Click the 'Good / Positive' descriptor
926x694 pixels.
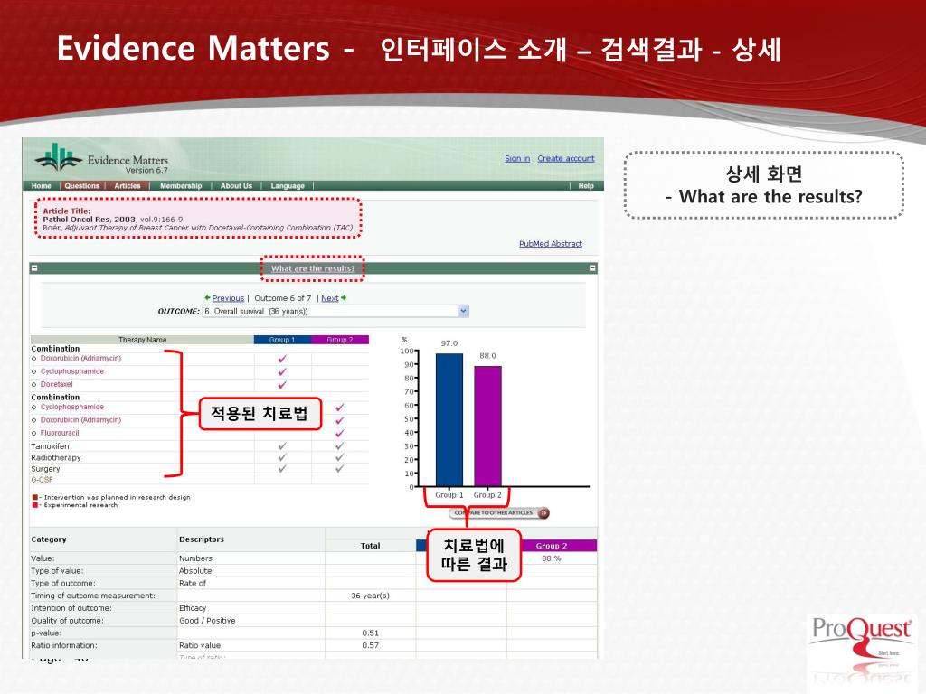click(207, 620)
